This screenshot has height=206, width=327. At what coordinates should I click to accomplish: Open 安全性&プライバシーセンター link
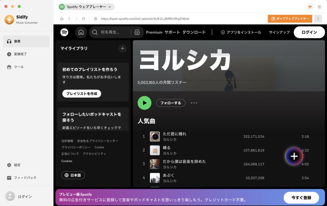98,141
